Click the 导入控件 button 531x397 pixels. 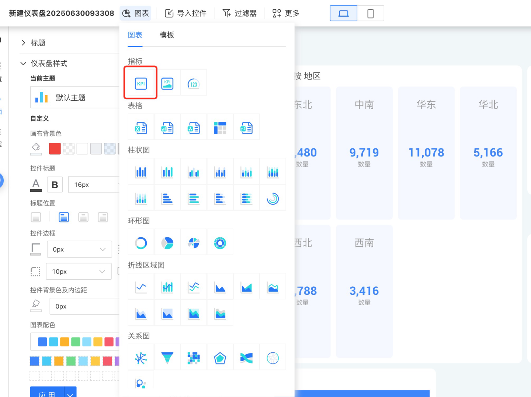click(x=186, y=14)
